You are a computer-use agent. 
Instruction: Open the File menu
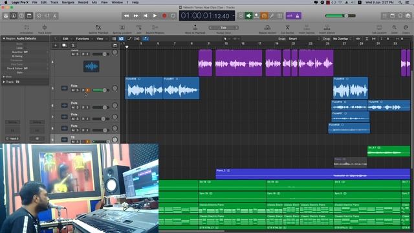34,3
